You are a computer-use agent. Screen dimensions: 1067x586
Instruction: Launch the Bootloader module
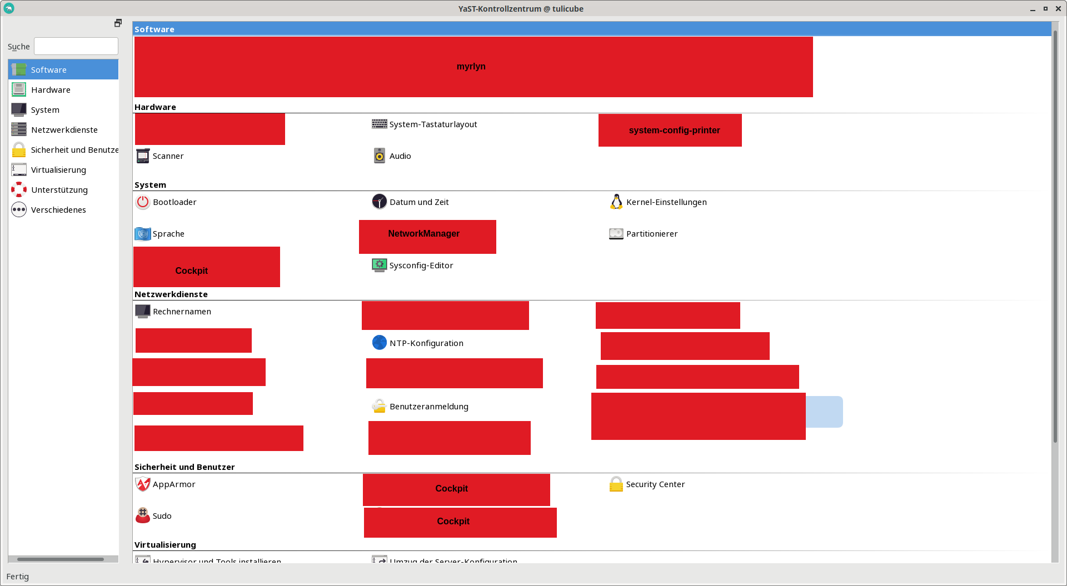(x=166, y=202)
